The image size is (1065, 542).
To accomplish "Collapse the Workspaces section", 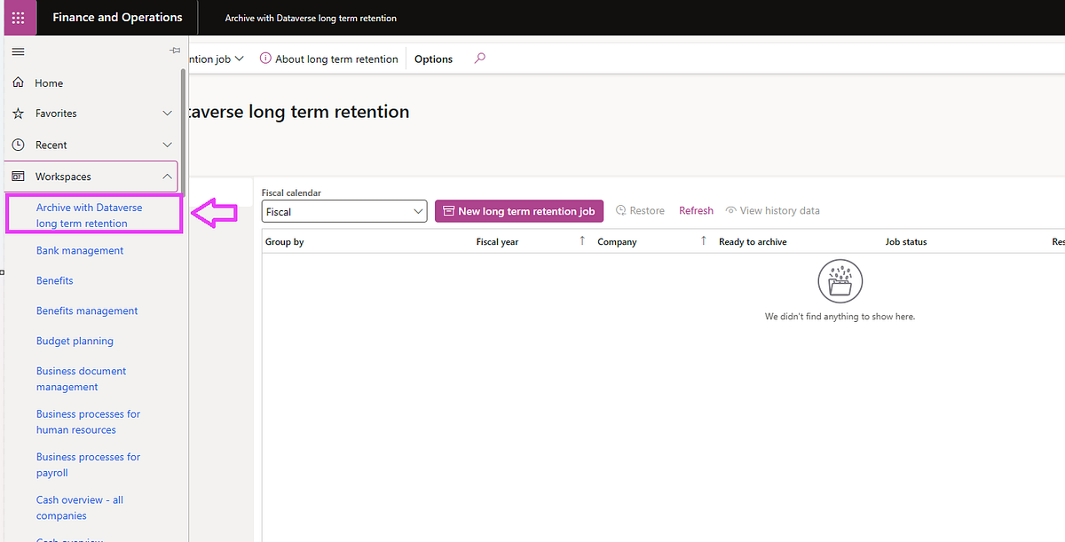I will 167,176.
